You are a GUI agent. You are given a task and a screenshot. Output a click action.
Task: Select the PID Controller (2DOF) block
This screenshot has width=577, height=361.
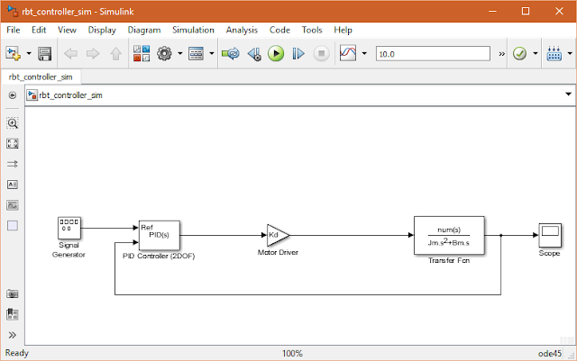pyautogui.click(x=160, y=235)
